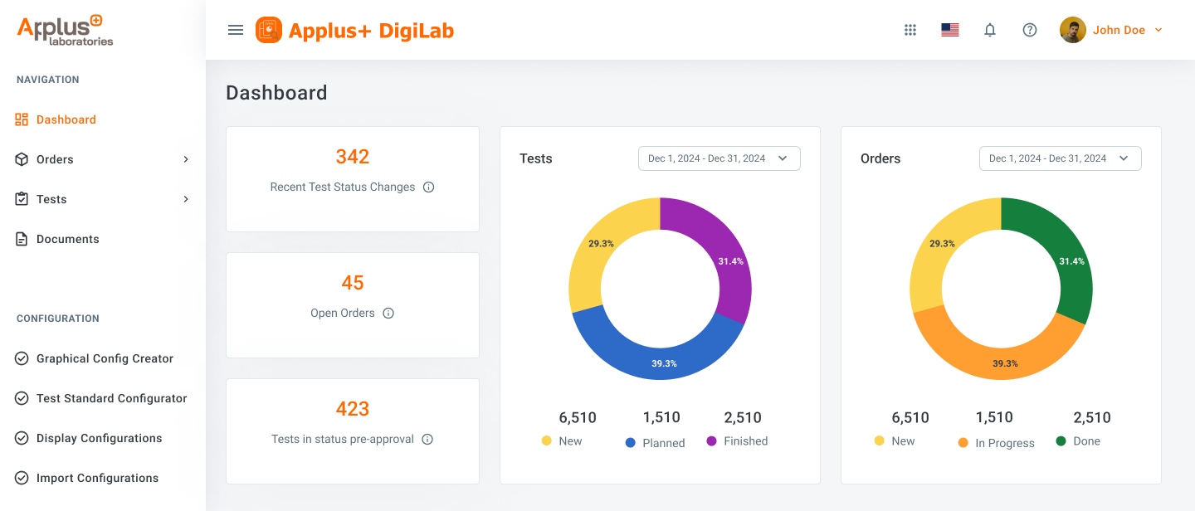Click info icon beside Recent Test Status Changes

(429, 187)
